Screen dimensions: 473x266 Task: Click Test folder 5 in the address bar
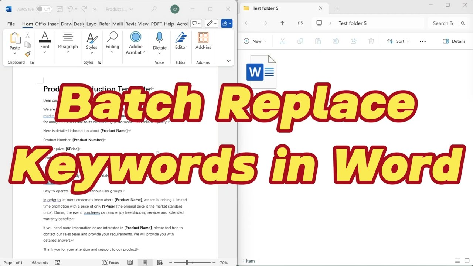[353, 23]
